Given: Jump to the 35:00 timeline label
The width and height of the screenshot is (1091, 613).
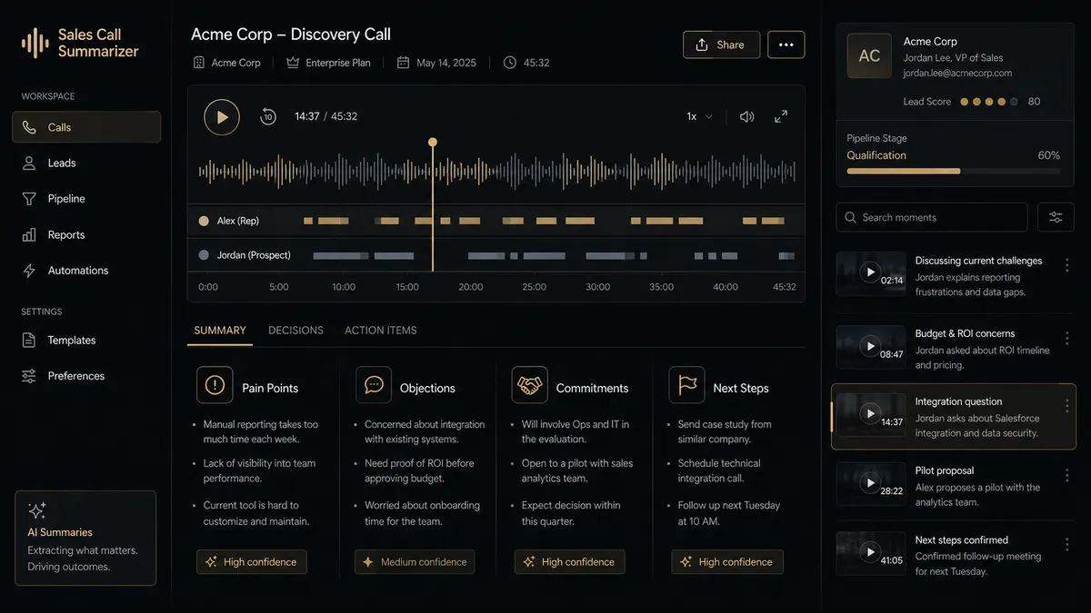Looking at the screenshot, I should tap(662, 287).
